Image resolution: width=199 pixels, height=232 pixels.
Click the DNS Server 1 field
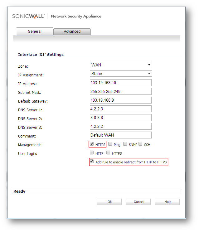coord(120,109)
